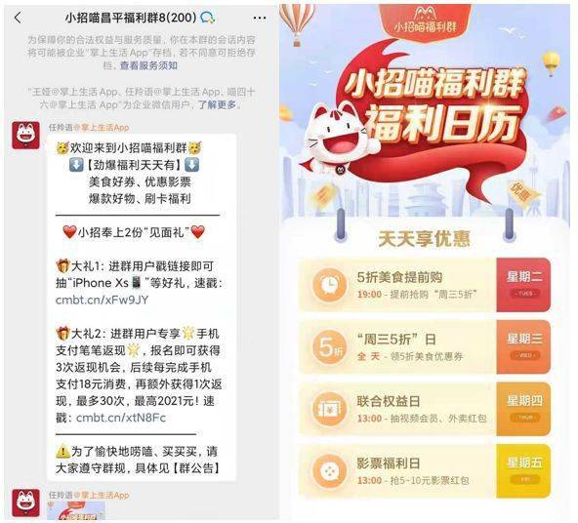
Task: Open the 查看服务须知 link
Action: pyautogui.click(x=148, y=65)
